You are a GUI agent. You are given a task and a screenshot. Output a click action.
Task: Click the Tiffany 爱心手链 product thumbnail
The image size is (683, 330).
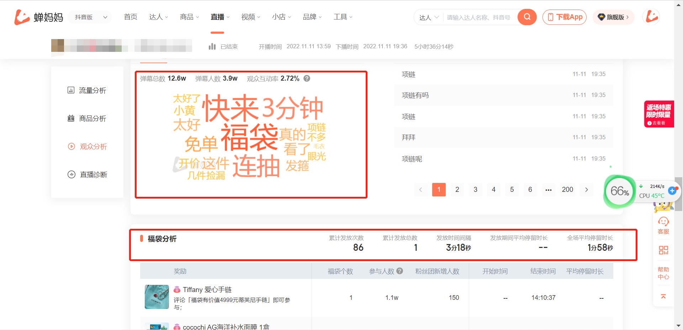coord(156,297)
